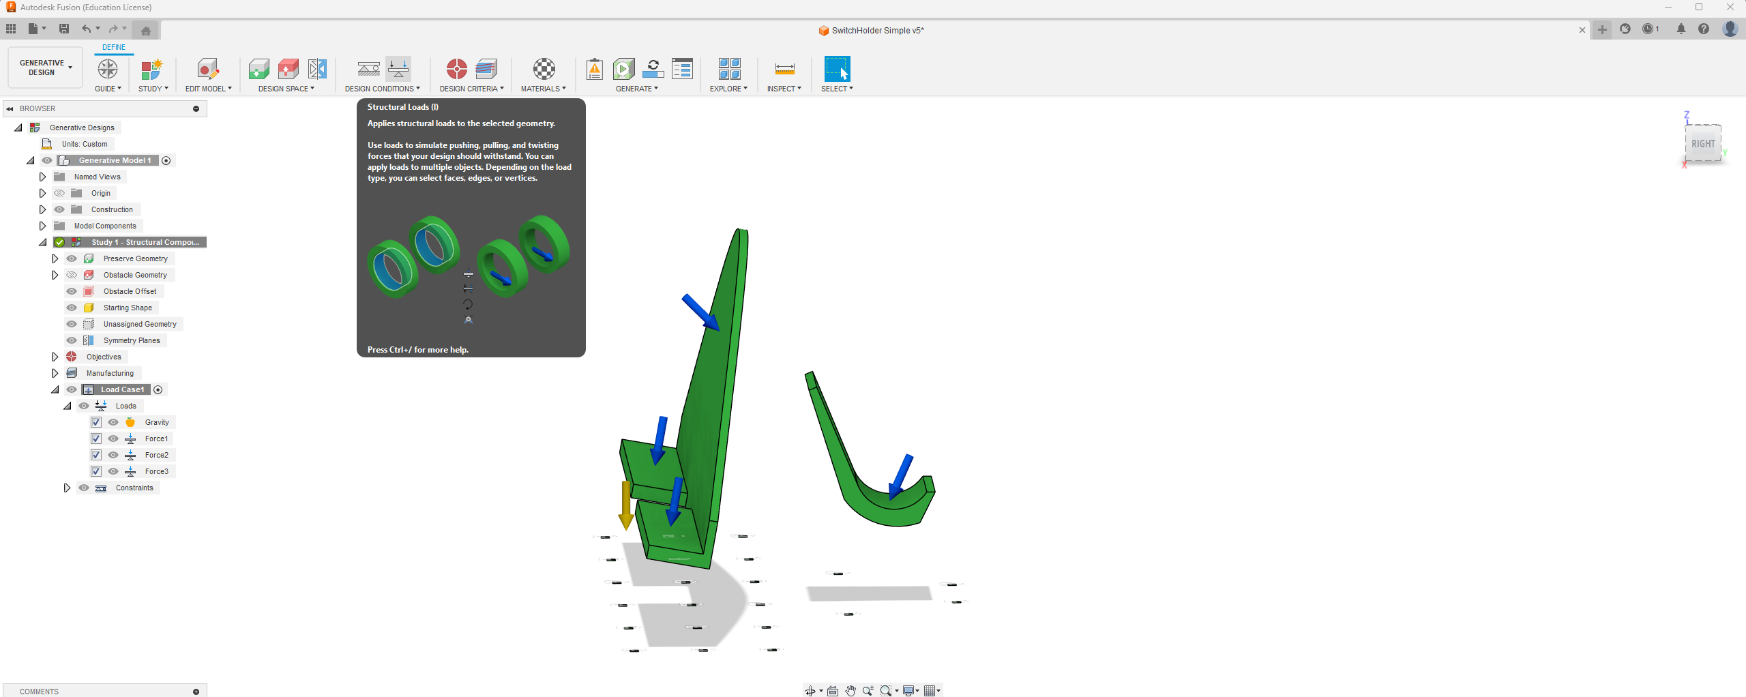
Task: Collapse the Study 1 node
Action: [43, 242]
